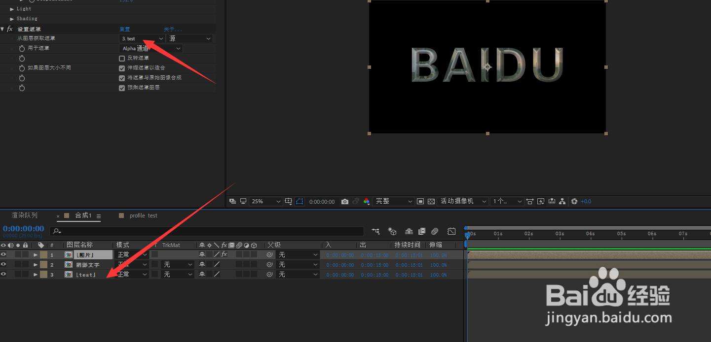The height and width of the screenshot is (342, 711).
Task: Open the parent dropdown of 图片 layer
Action: (x=298, y=254)
